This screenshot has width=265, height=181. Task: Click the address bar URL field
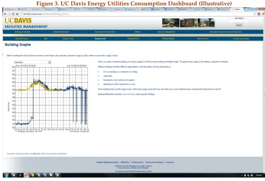[x=135, y=14]
